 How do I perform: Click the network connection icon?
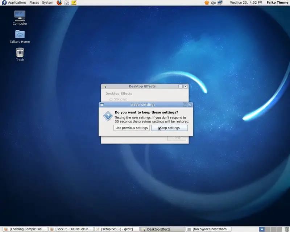(x=220, y=3)
